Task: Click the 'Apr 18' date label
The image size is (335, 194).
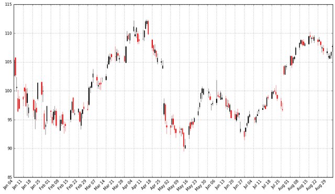Action: (x=147, y=185)
